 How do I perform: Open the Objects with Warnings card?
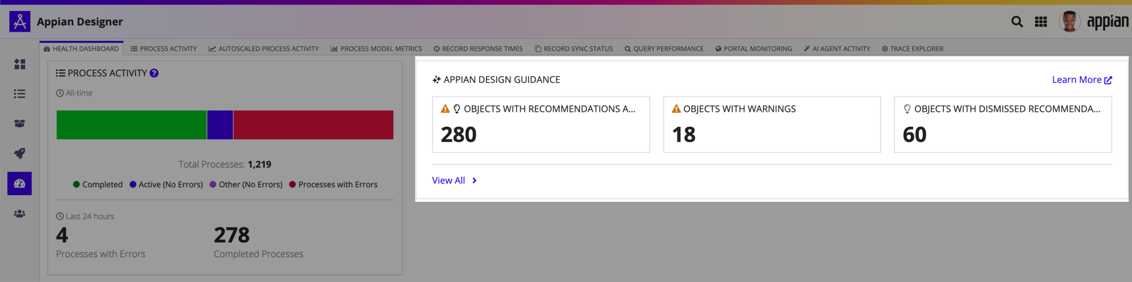coord(772,125)
